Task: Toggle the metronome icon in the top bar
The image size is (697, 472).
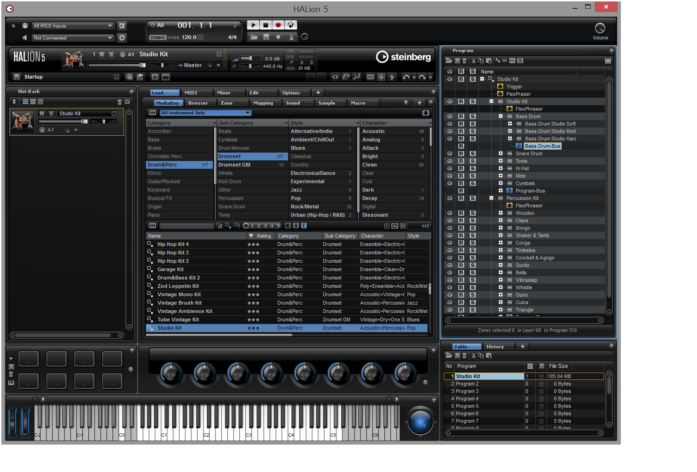Action: (x=291, y=37)
